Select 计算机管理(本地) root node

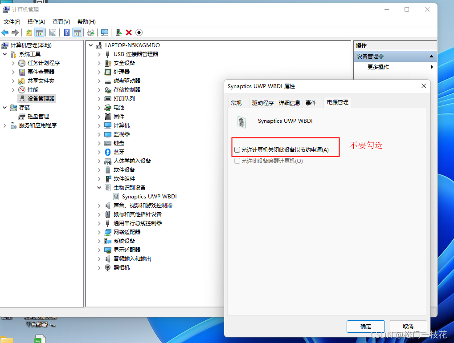coord(31,45)
